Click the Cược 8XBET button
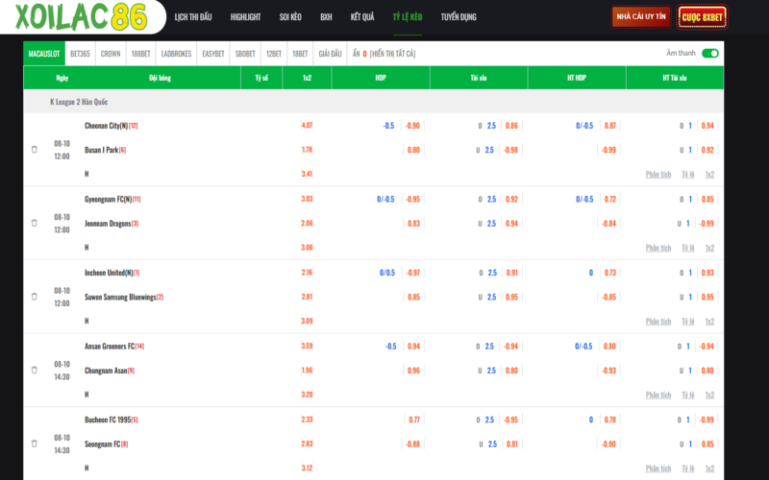This screenshot has width=769, height=480. point(703,17)
